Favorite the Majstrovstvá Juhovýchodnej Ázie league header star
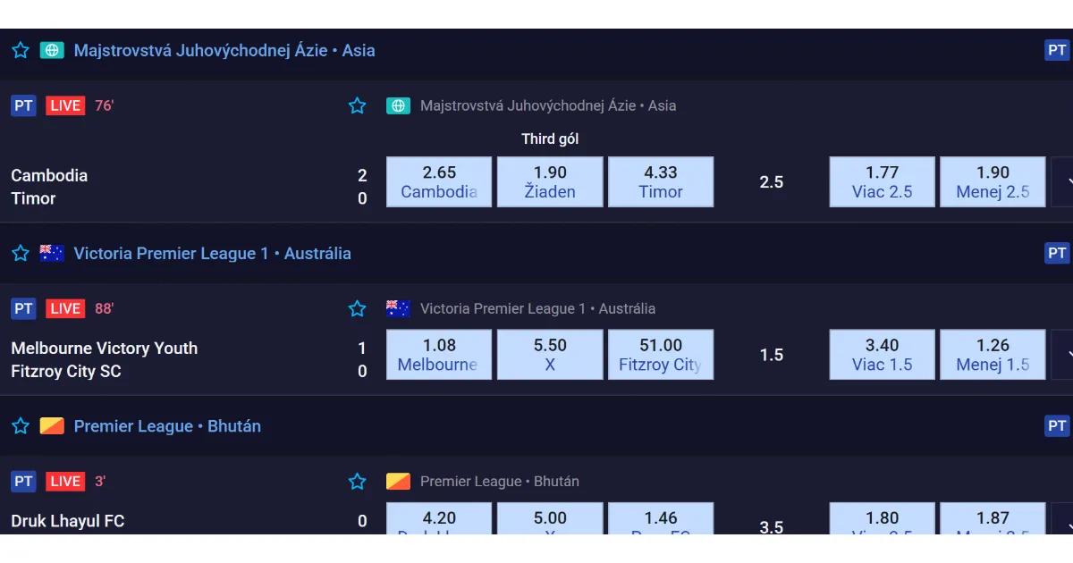Viewport: 1073px width, 563px height. pos(21,51)
